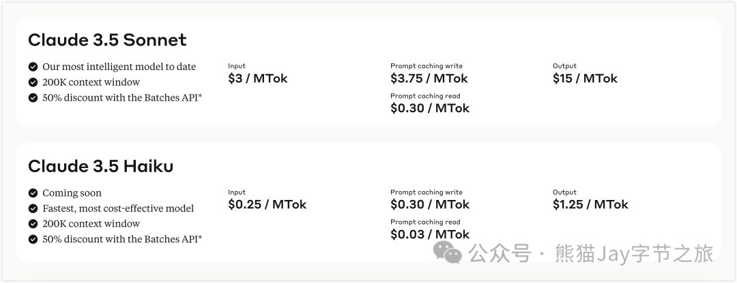The image size is (737, 283).
Task: Click checkmark icon next to Haiku's 200K context window
Action: 33,224
